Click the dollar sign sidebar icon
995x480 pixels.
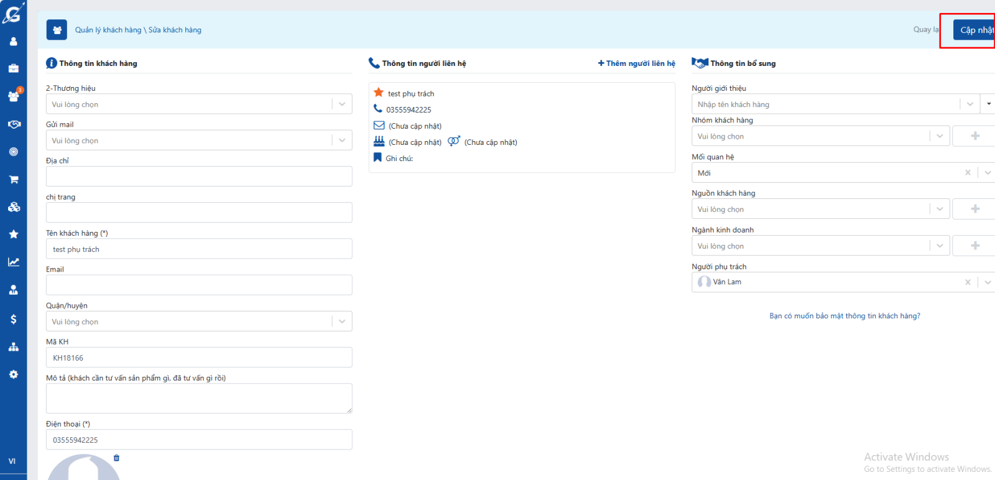tap(13, 319)
